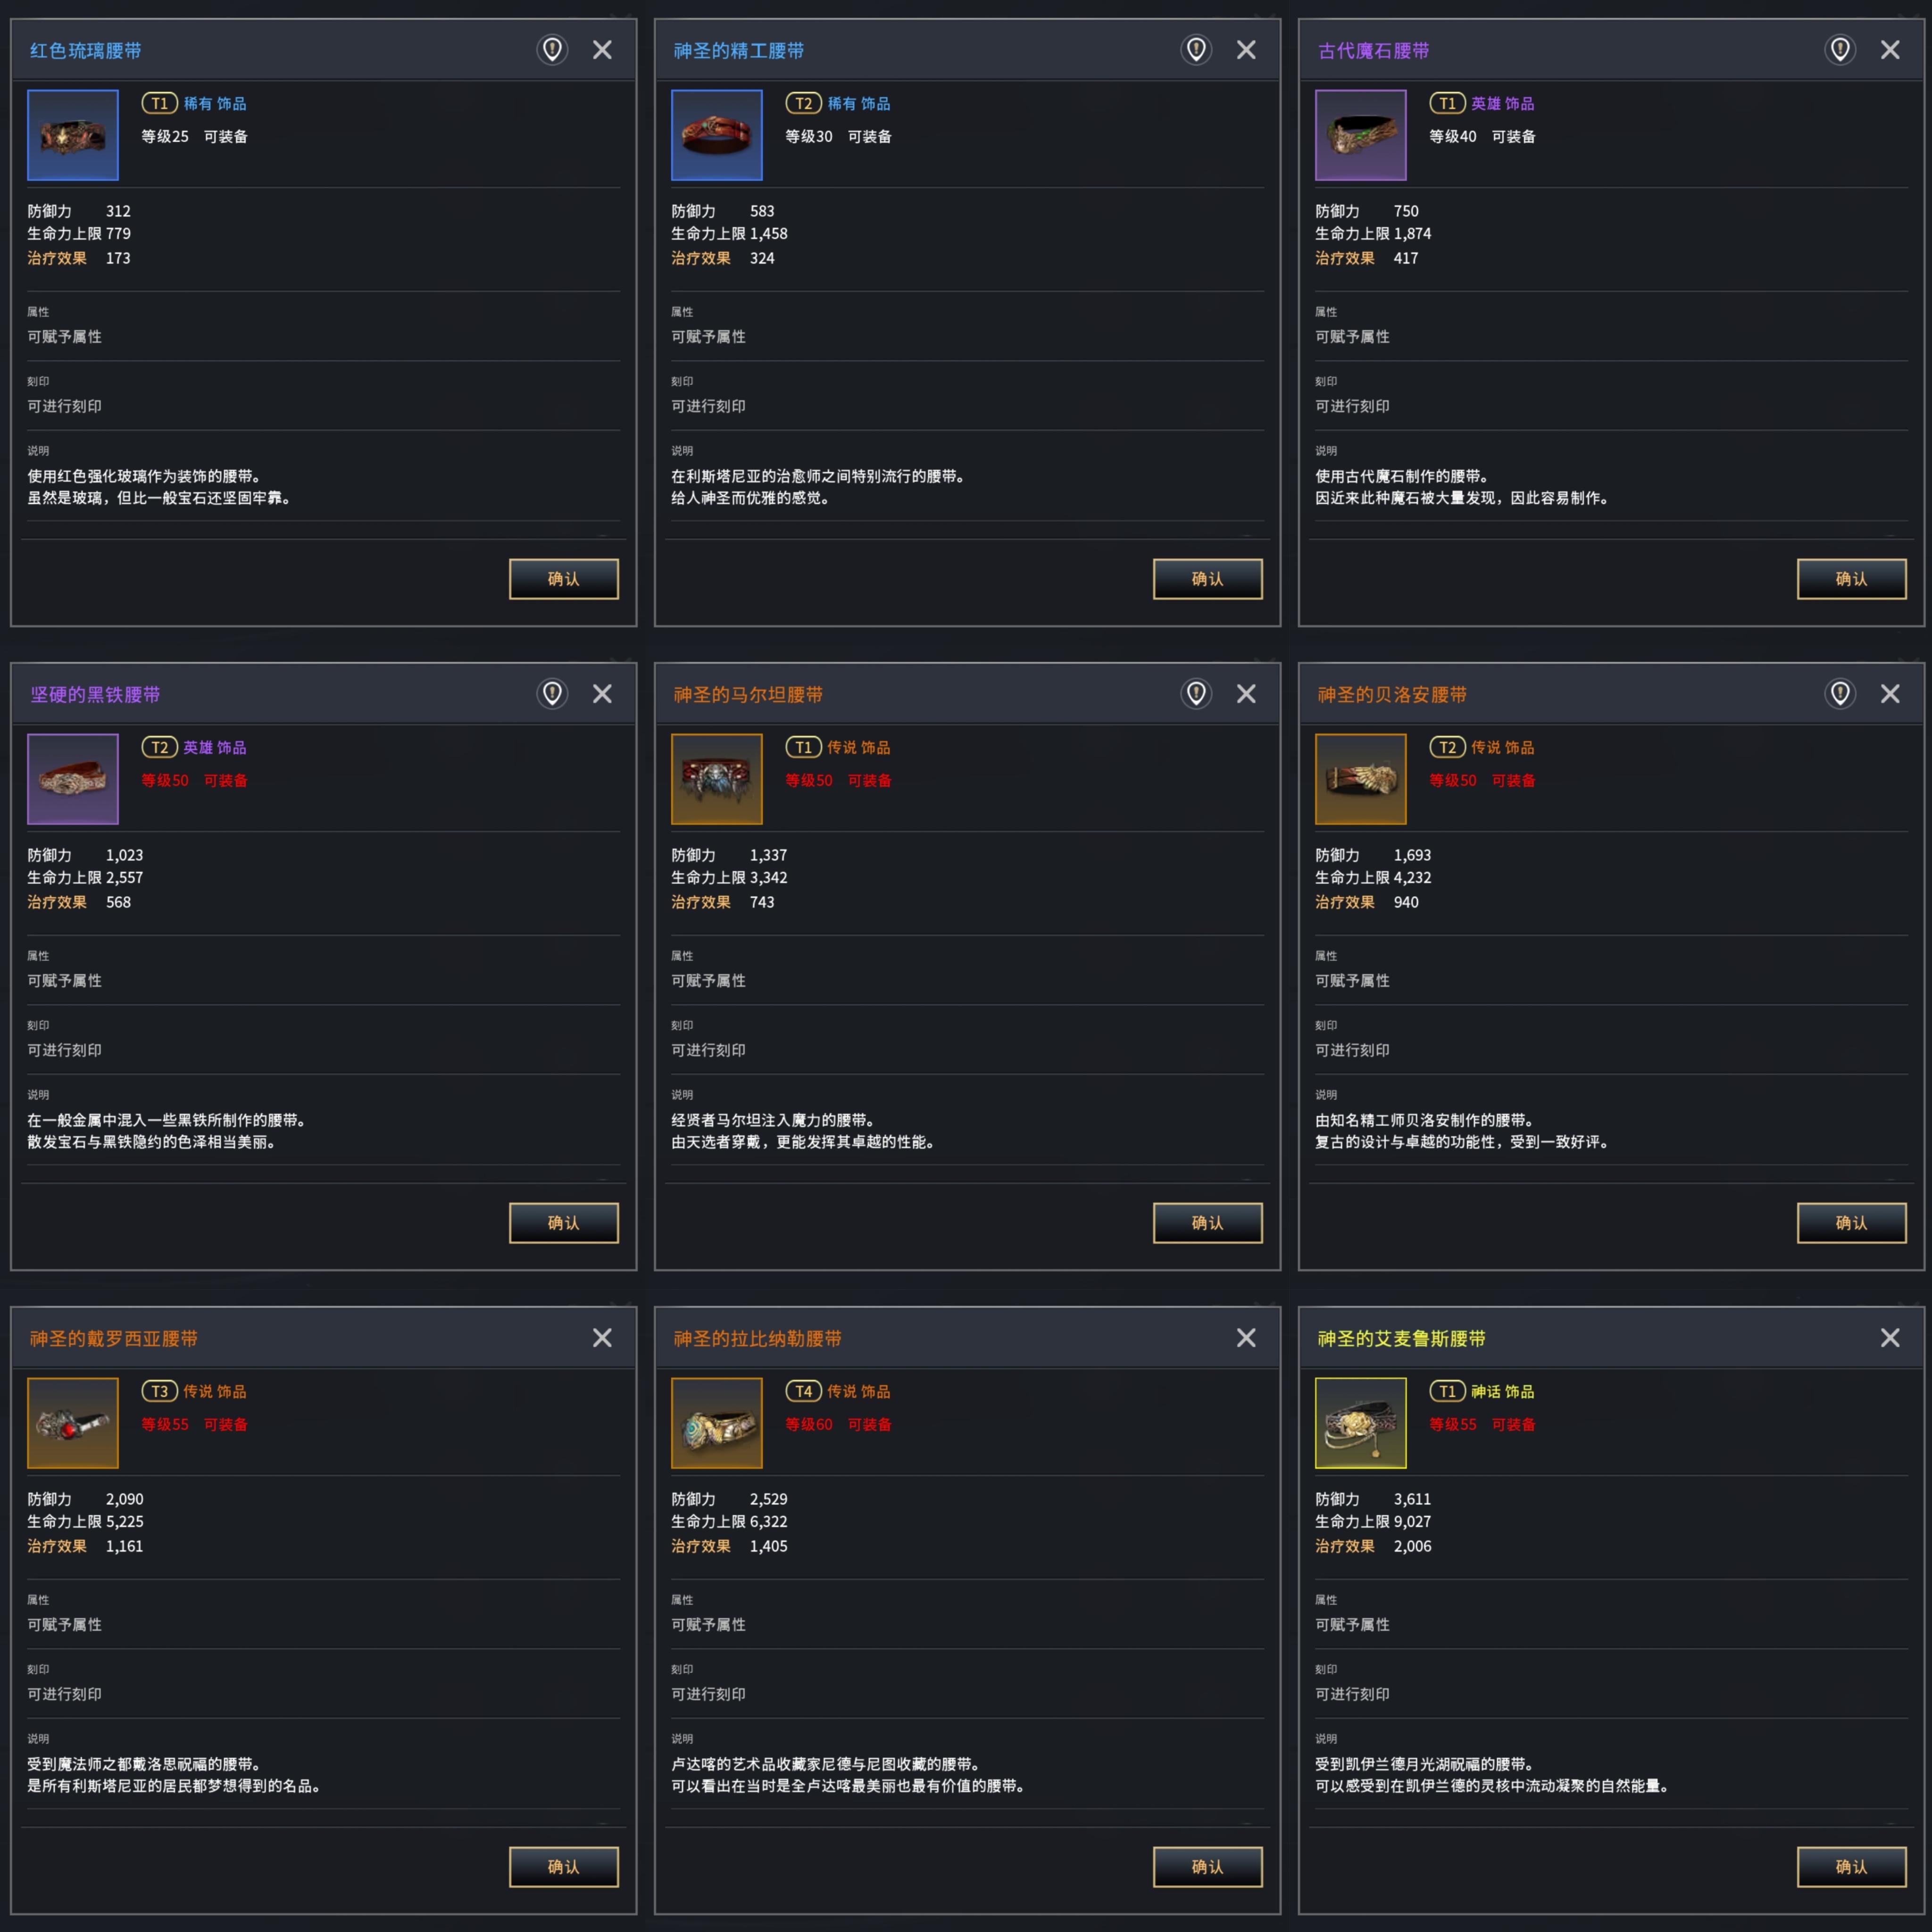Close the 红色琉璃腰带 window
This screenshot has width=1932, height=1932.
pyautogui.click(x=602, y=50)
